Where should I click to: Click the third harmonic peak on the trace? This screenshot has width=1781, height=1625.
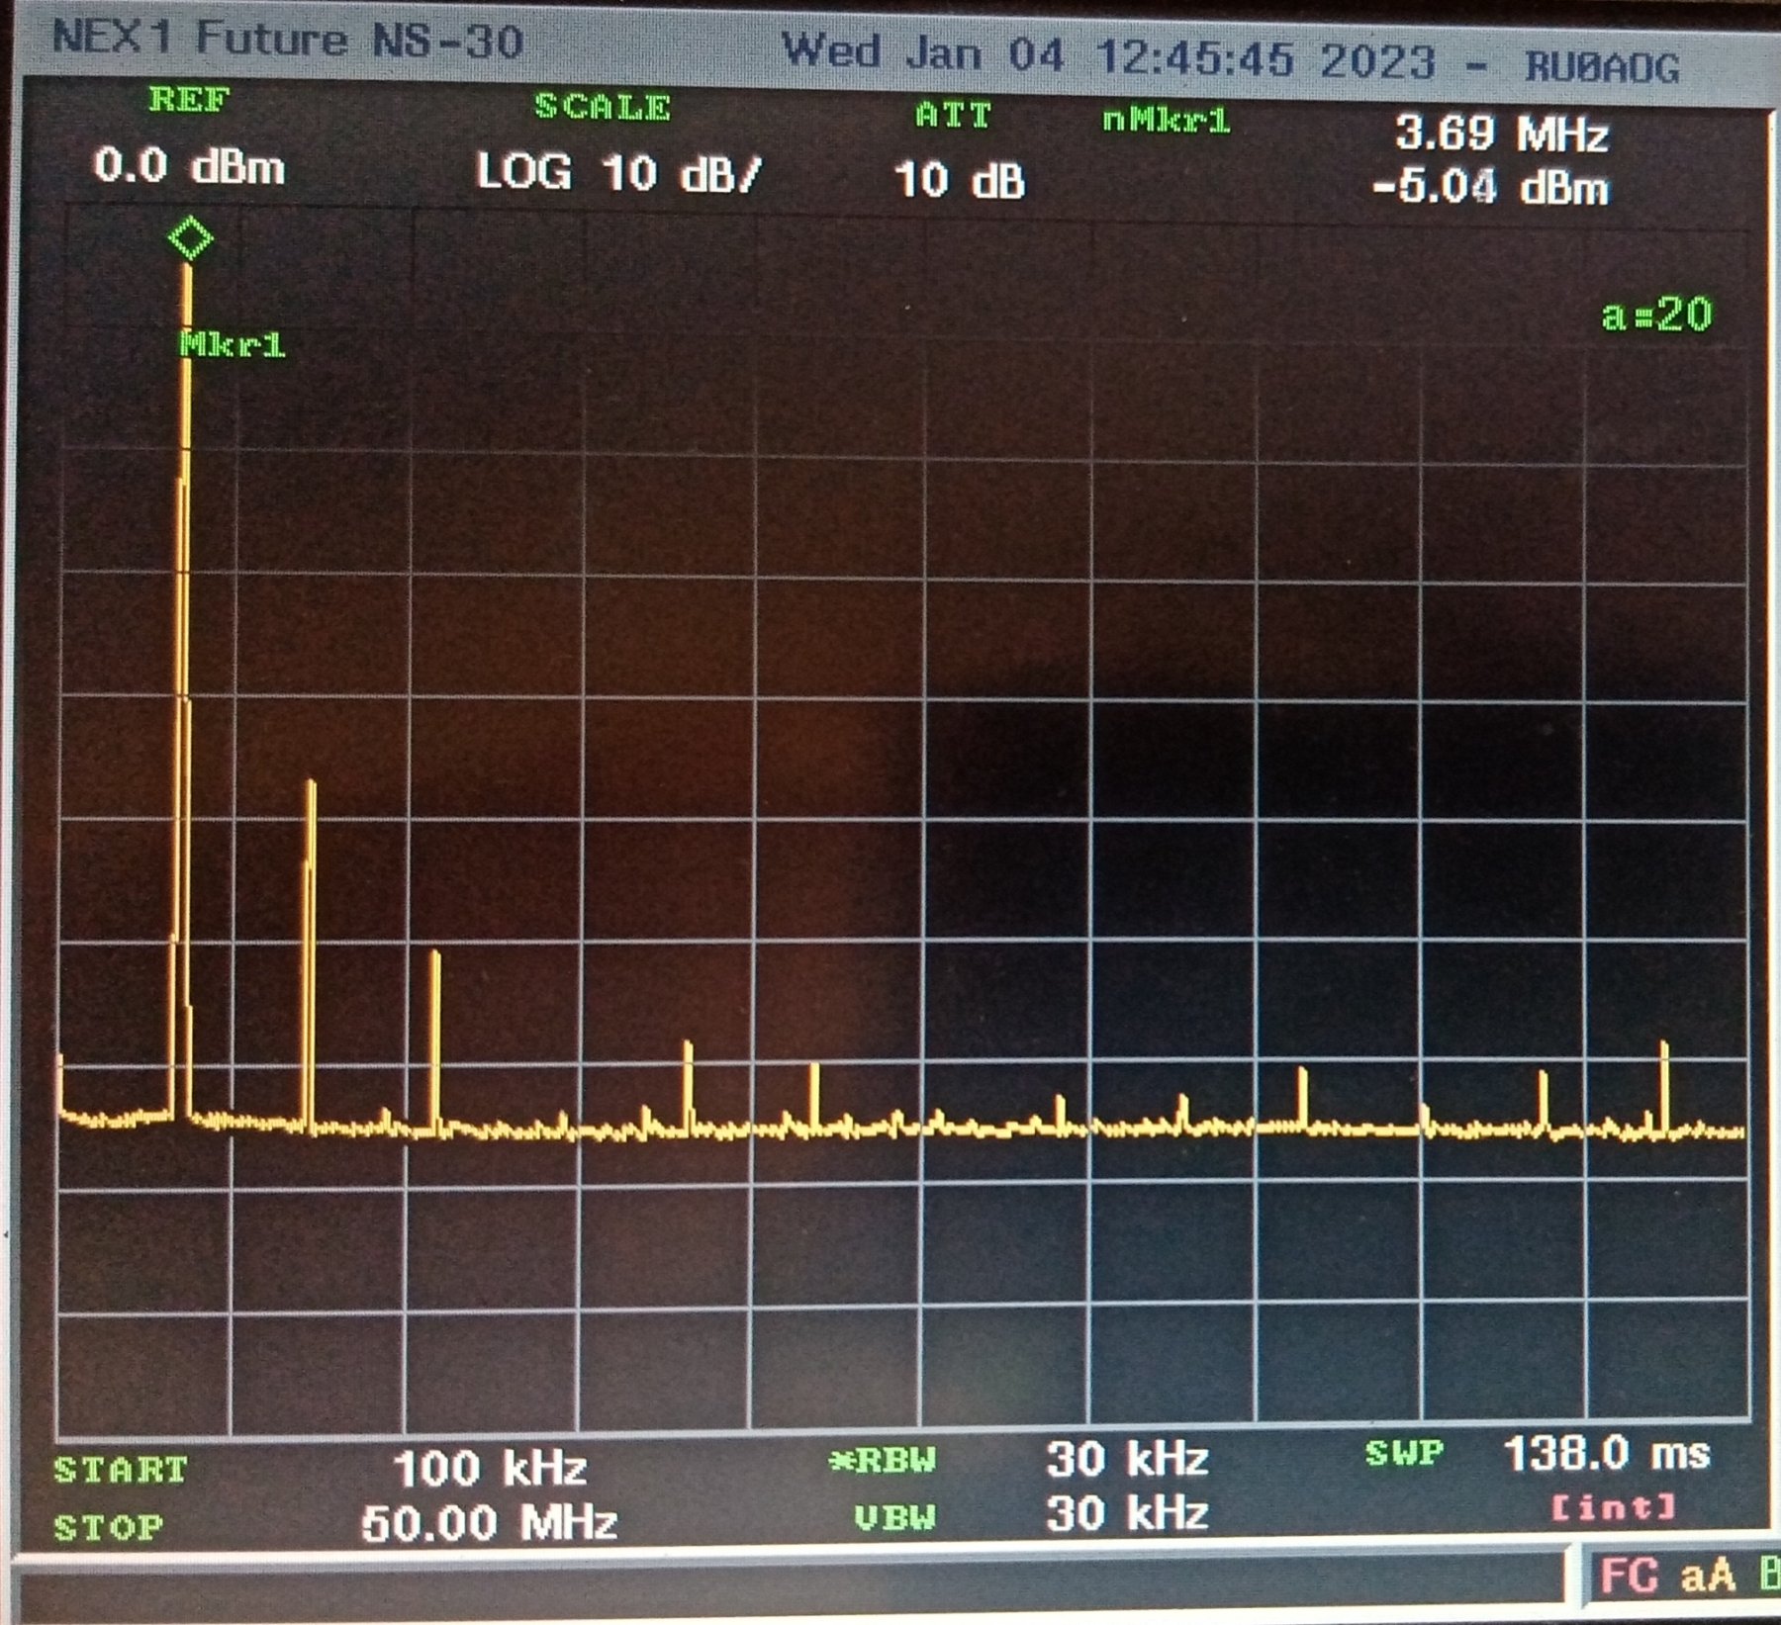[435, 957]
